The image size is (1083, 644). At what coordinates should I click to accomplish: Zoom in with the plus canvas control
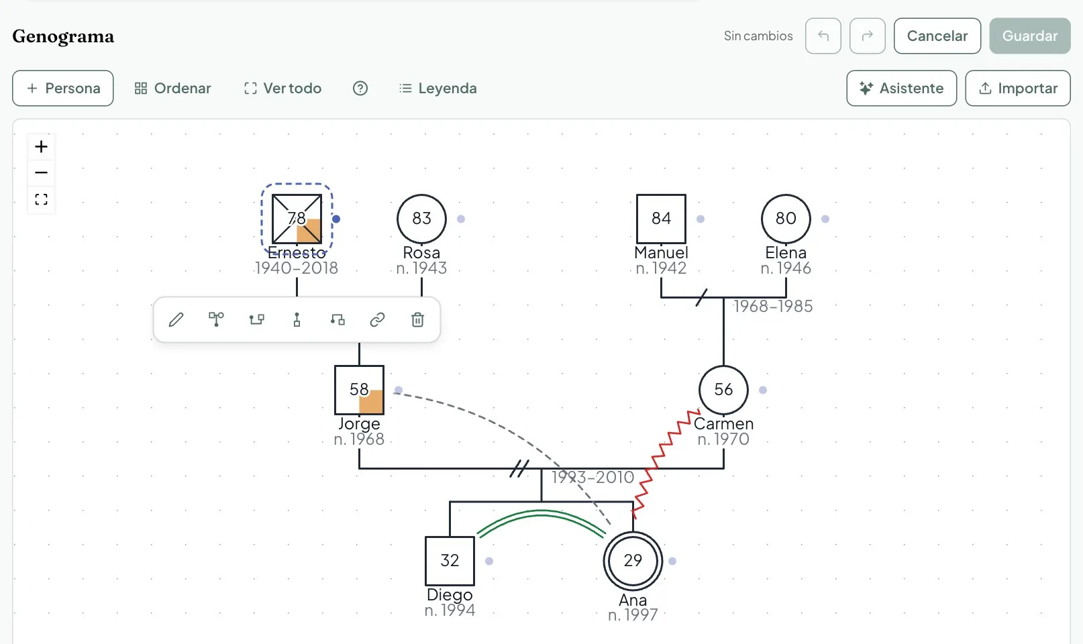41,147
